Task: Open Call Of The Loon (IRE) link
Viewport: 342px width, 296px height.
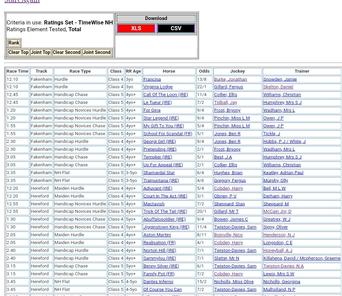Action: click(x=165, y=95)
